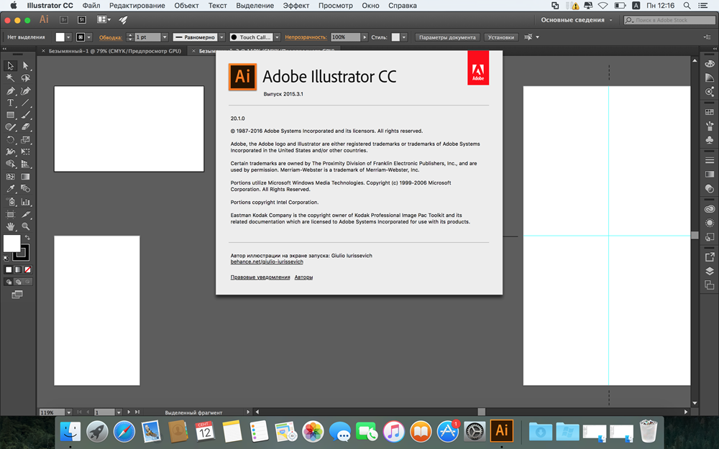
Task: Switch to Безымянный-1 @ 79% document tab
Action: click(114, 51)
